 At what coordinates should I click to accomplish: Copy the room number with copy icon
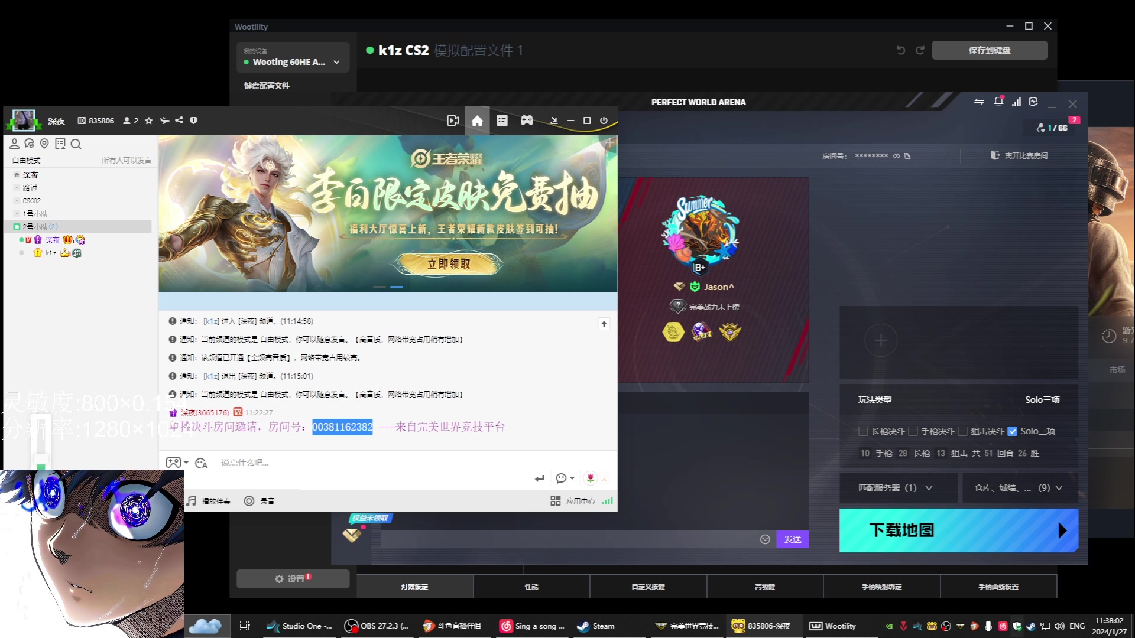pos(907,156)
